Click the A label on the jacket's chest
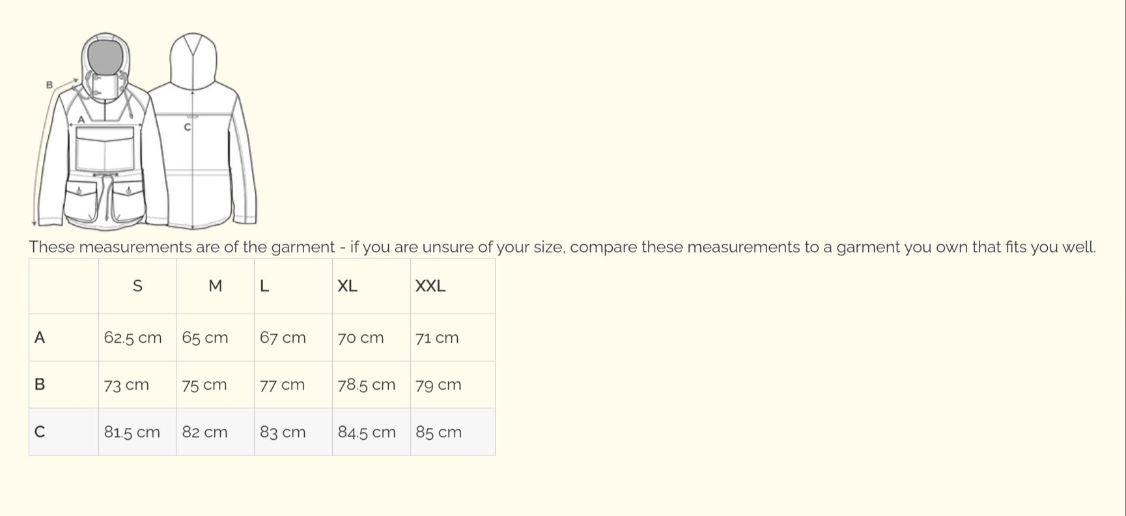Viewport: 1126px width, 516px height. (x=81, y=120)
